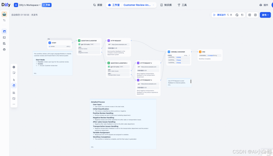The width and height of the screenshot is (273, 156).
Task: Click 'Negative review' class in QUESTION CLASSIFIER
Action: point(89,52)
